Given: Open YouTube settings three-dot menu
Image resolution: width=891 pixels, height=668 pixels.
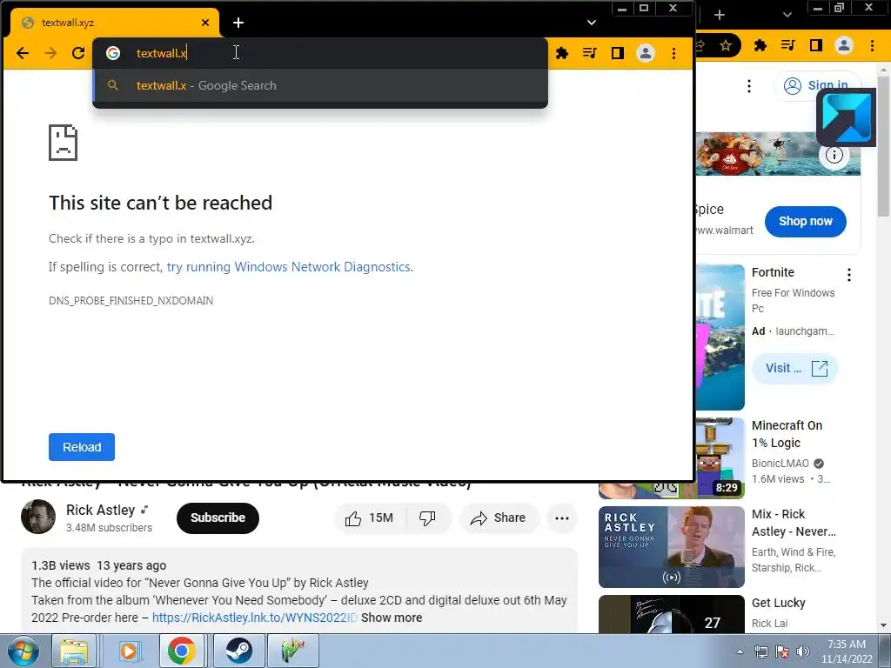Looking at the screenshot, I should pyautogui.click(x=749, y=86).
